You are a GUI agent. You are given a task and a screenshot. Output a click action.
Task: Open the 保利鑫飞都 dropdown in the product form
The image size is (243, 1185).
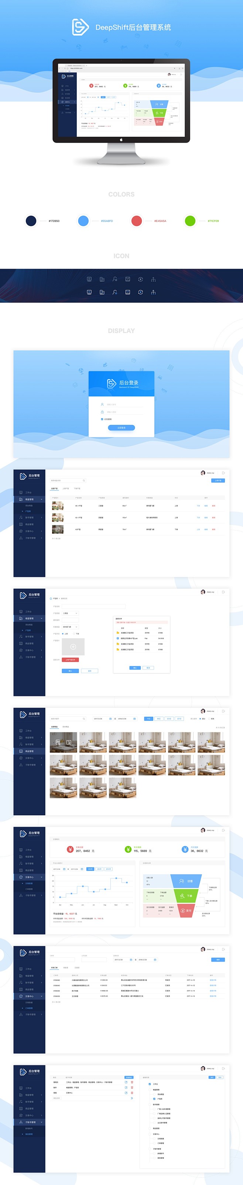point(70,626)
